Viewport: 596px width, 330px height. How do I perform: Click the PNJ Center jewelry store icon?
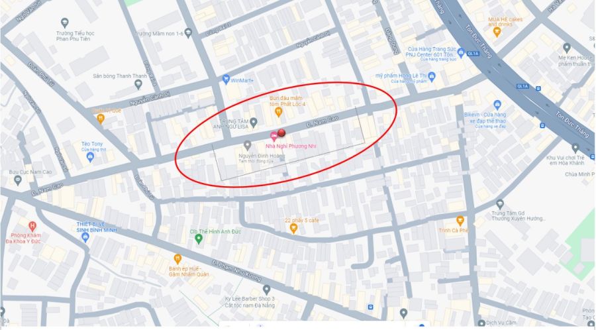pyautogui.click(x=461, y=52)
